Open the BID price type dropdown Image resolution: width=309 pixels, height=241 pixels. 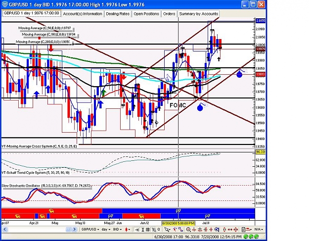117,229
